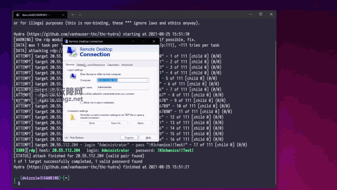The image size is (337, 190).
Task: Select the dwizzle@GAMBINO terminal tab
Action: [x=40, y=15]
